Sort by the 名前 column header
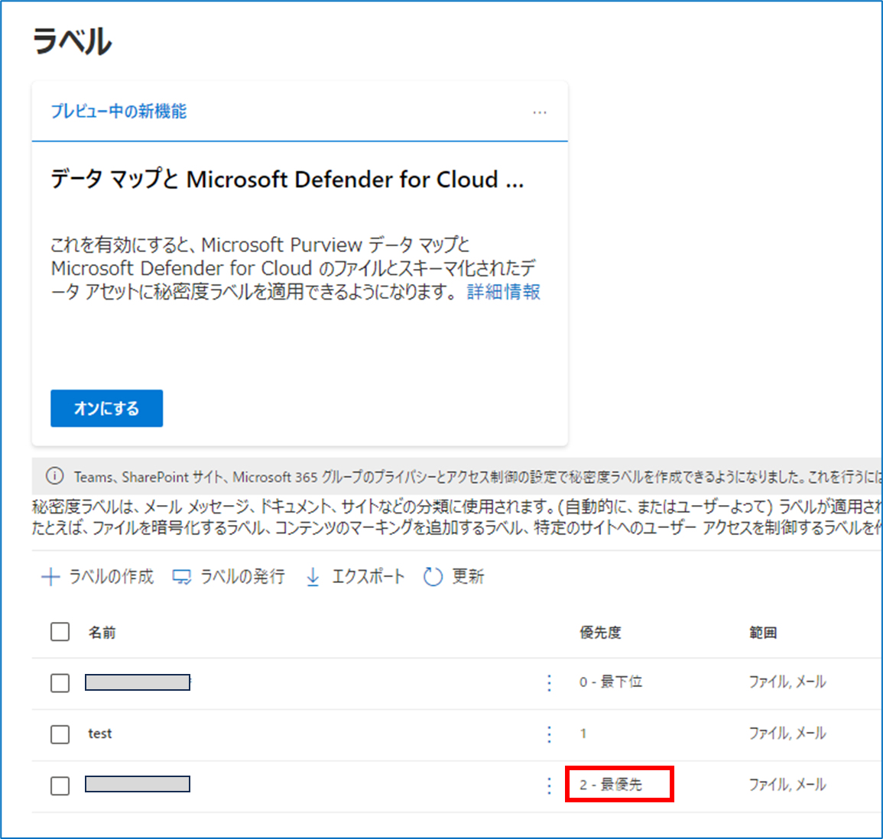This screenshot has width=883, height=839. 102,633
